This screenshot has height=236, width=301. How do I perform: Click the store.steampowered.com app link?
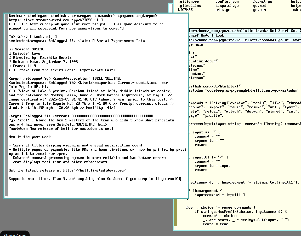[x=52, y=20]
